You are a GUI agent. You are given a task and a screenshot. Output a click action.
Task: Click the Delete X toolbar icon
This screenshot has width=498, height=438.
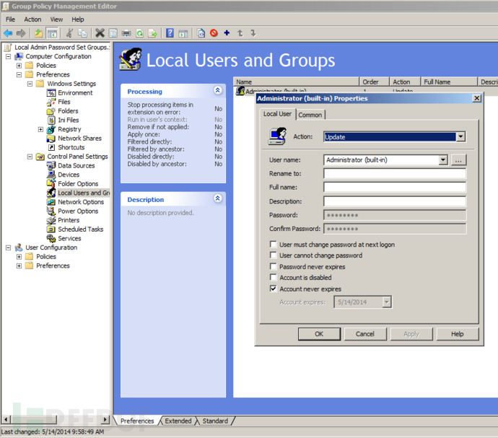click(100, 33)
